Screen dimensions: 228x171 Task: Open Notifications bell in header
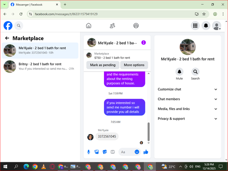click(206, 26)
